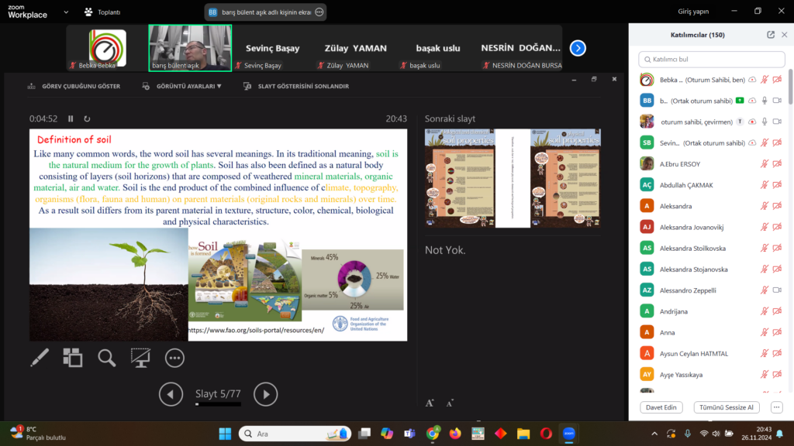The height and width of the screenshot is (446, 794).
Task: Click the Davet Edin button
Action: (x=661, y=407)
